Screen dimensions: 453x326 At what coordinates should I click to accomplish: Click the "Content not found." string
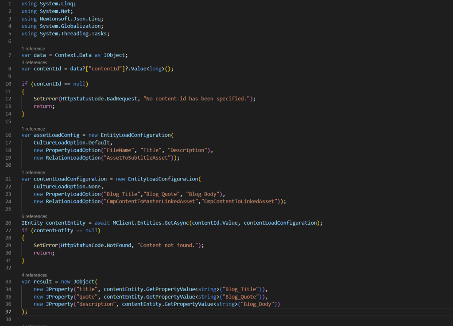[x=168, y=245]
